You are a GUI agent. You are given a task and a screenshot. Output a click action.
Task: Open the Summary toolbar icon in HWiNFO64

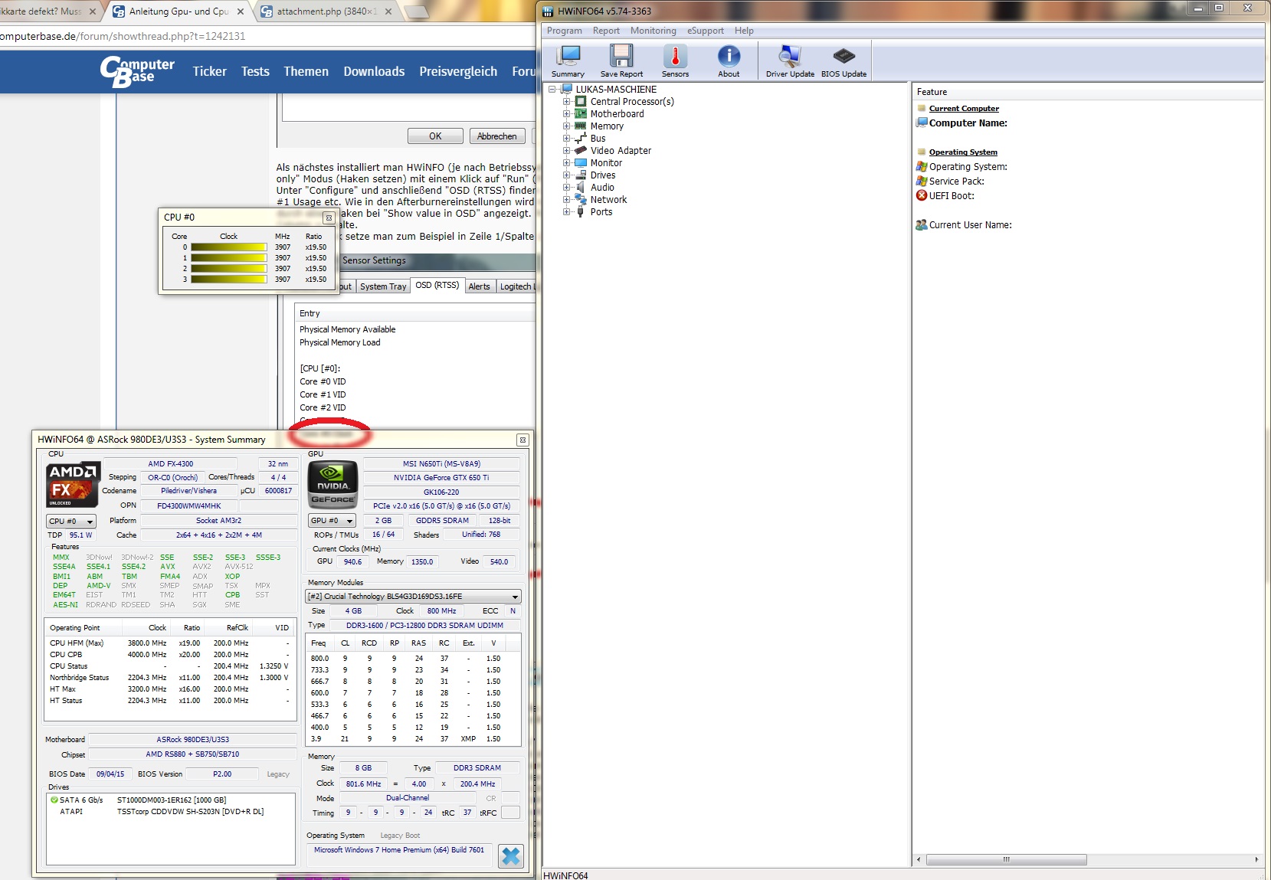pyautogui.click(x=568, y=61)
